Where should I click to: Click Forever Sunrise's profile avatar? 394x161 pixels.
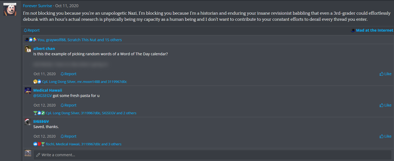pos(10,9)
